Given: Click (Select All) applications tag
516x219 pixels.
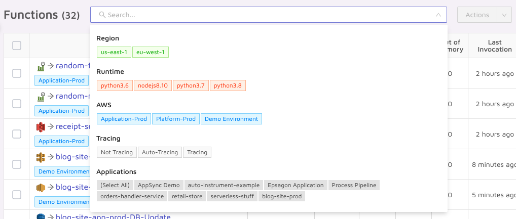Looking at the screenshot, I should tap(115, 185).
